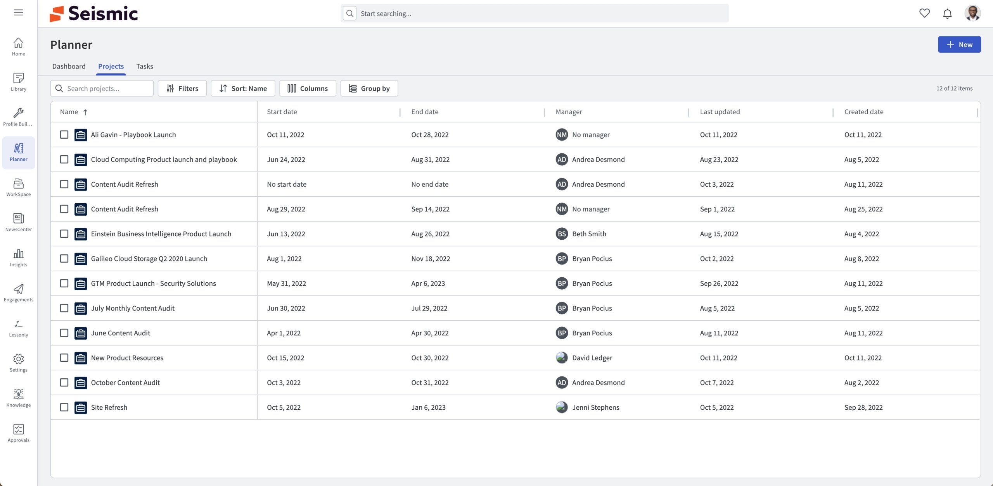Open the Filters panel
This screenshot has height=486, width=993.
point(182,88)
